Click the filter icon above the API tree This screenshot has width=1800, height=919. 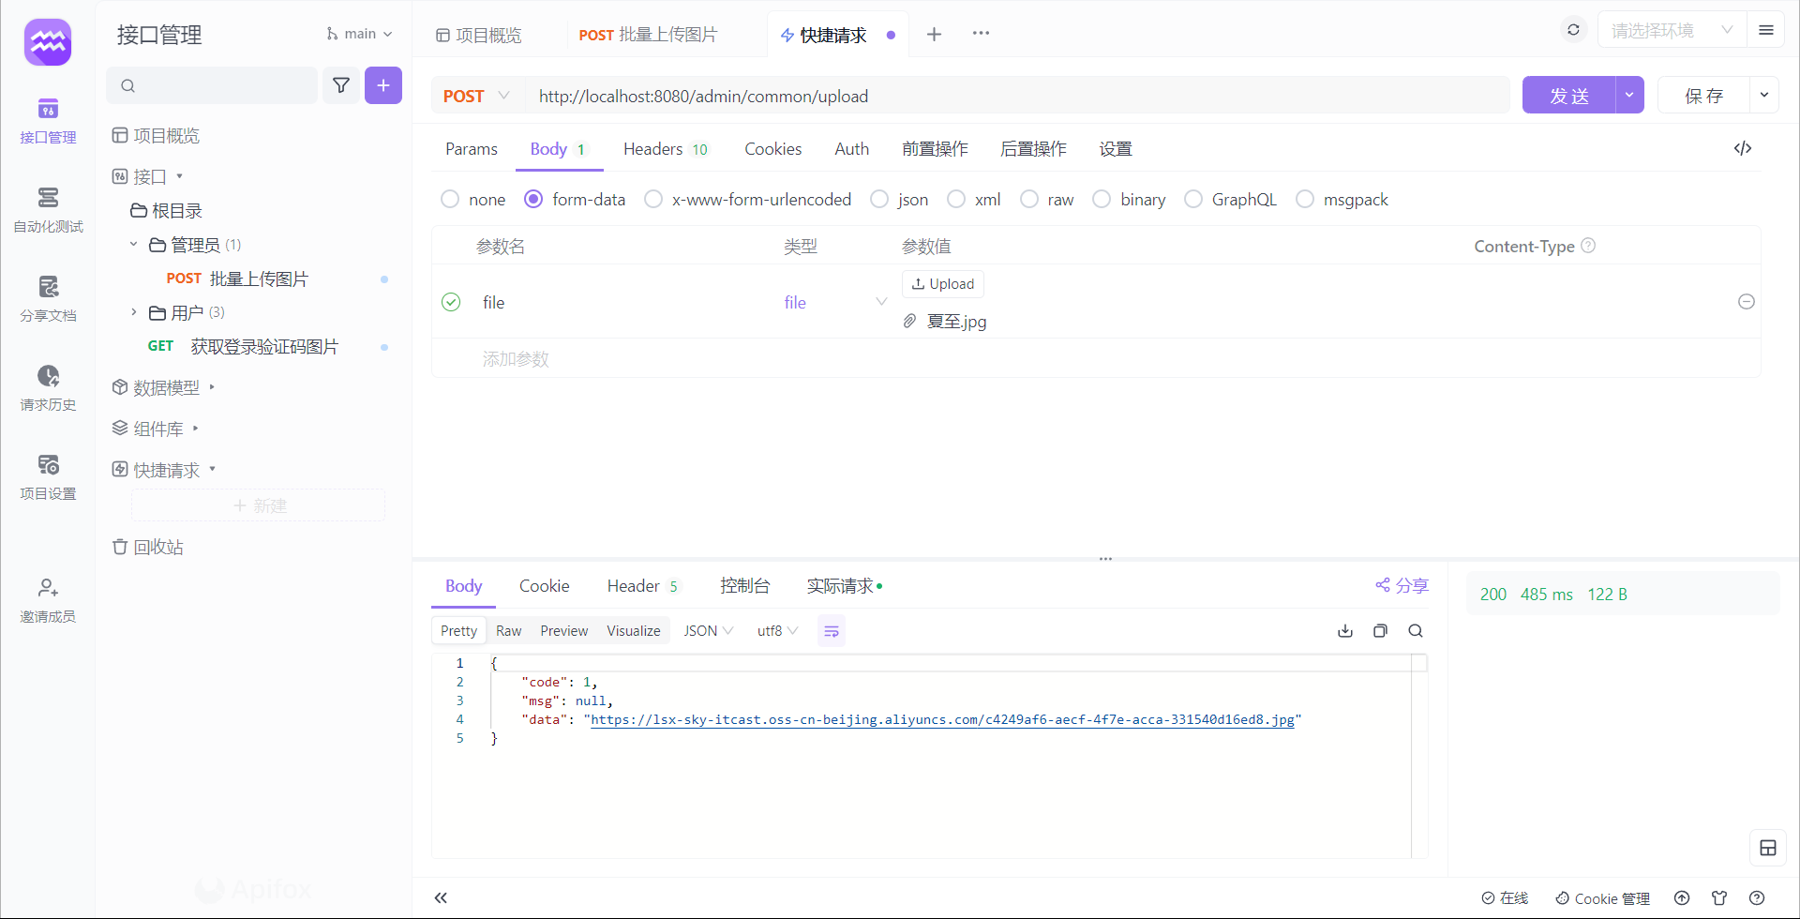point(341,85)
